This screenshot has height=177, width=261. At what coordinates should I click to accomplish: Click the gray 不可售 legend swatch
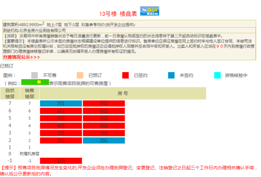35,75
